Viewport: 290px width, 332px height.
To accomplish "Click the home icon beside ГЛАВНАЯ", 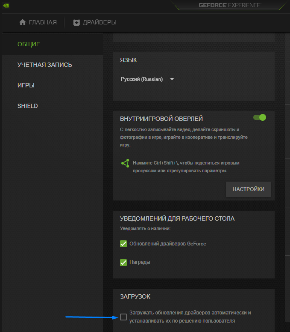I will coord(22,22).
